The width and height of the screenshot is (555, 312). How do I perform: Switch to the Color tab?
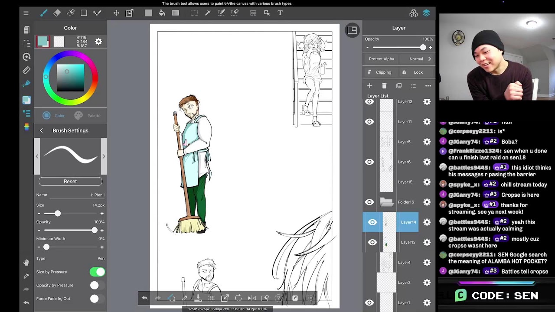coord(54,115)
